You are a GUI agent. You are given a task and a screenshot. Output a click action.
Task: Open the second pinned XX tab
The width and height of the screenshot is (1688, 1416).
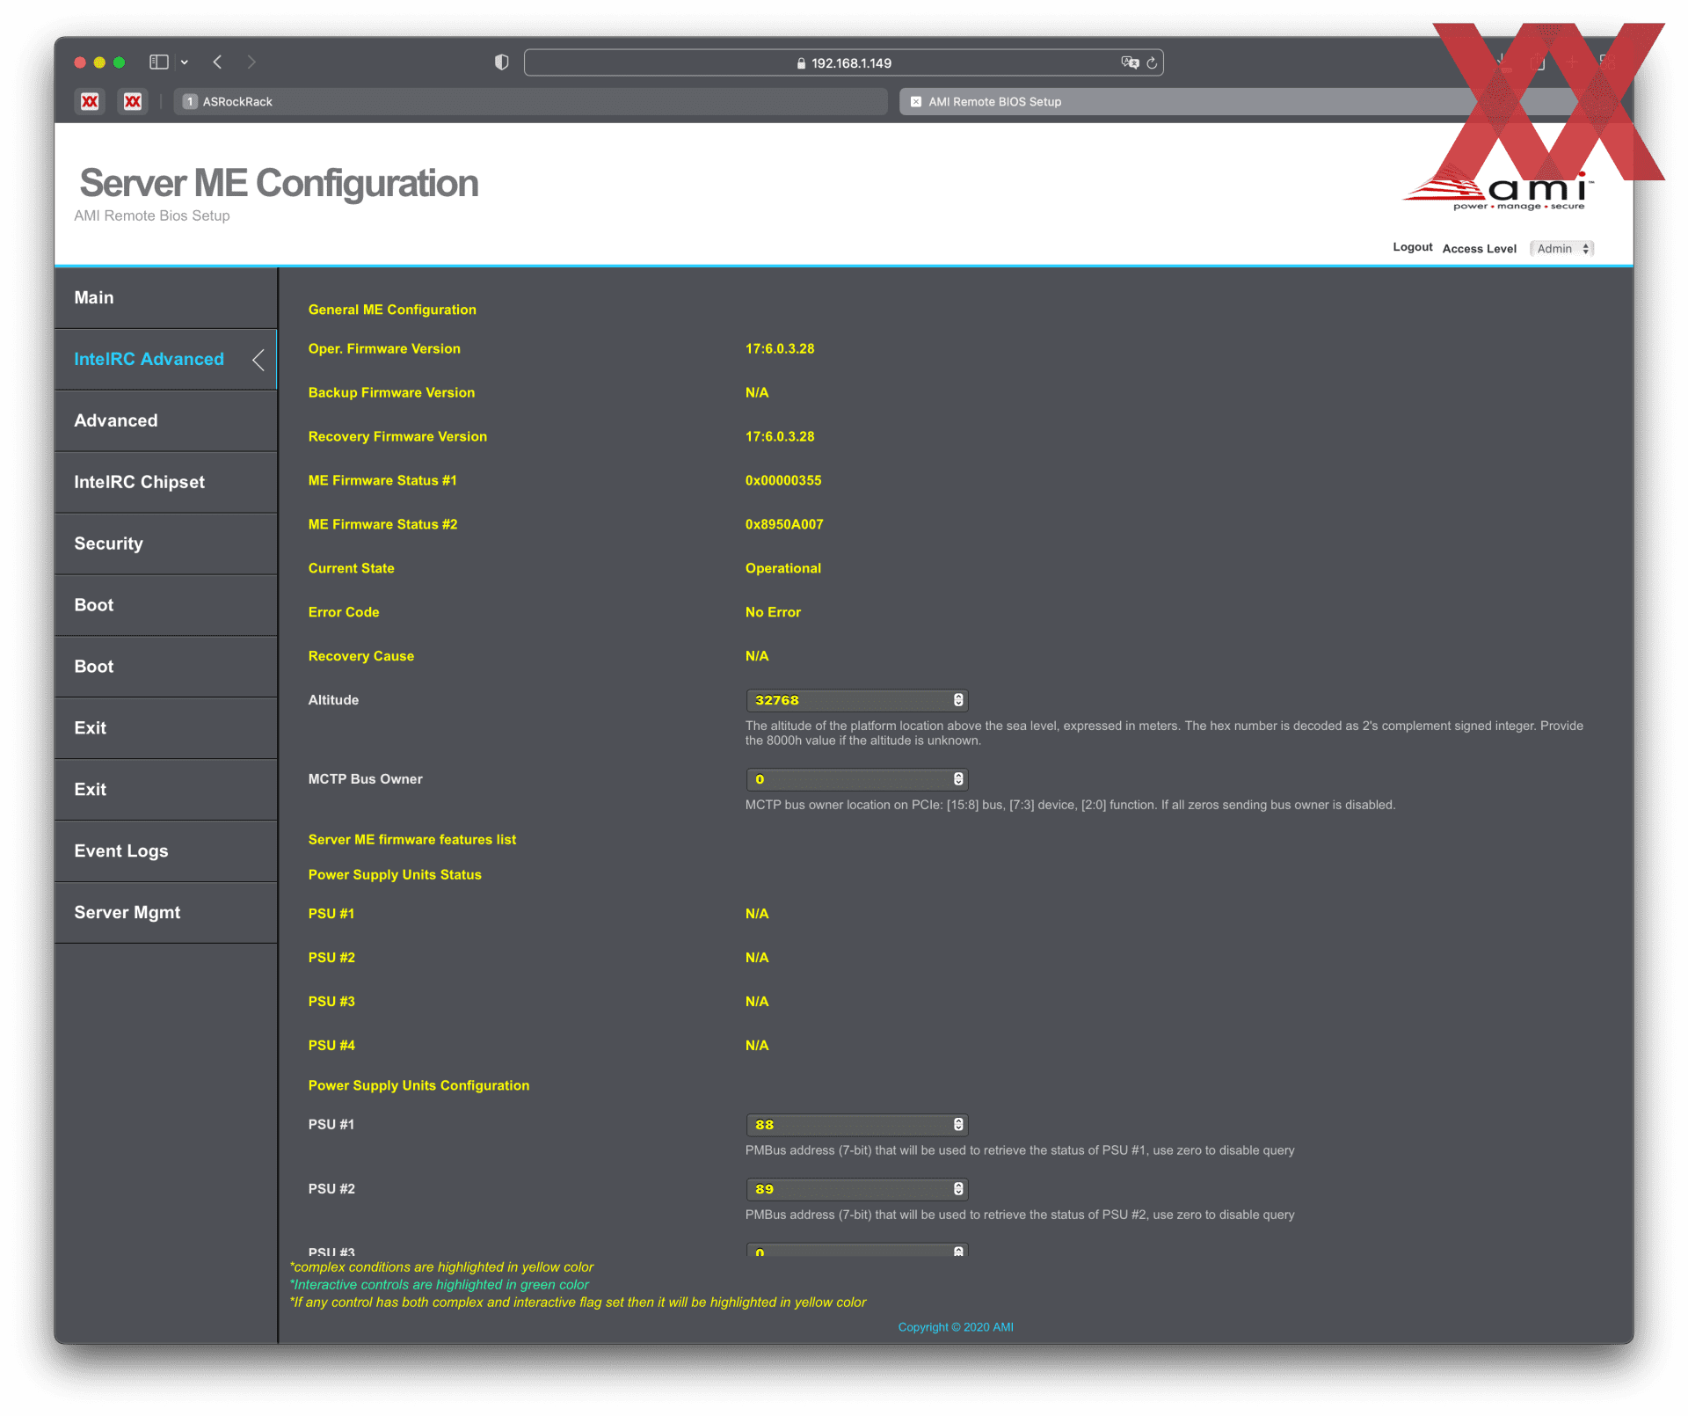click(x=133, y=101)
